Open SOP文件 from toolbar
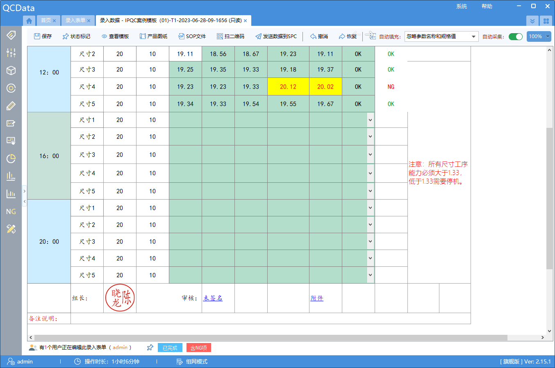555x368 pixels. click(x=192, y=36)
